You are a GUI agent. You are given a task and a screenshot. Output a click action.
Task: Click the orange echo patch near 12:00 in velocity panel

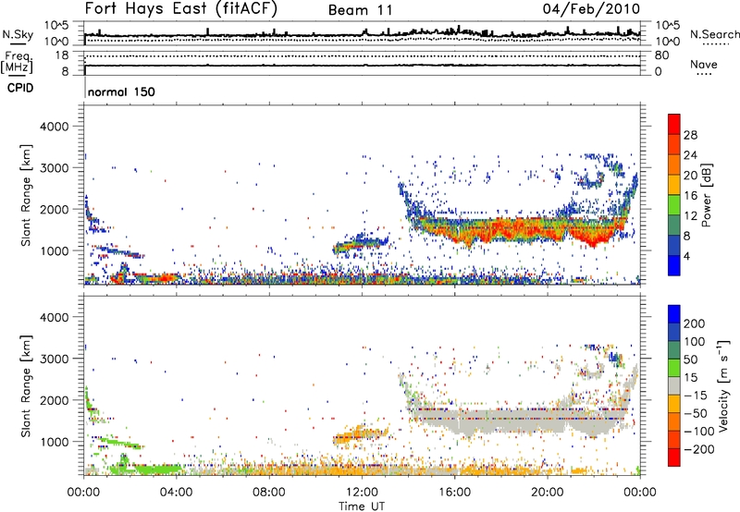(359, 434)
